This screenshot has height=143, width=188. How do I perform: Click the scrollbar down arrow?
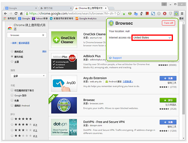coord(183,138)
